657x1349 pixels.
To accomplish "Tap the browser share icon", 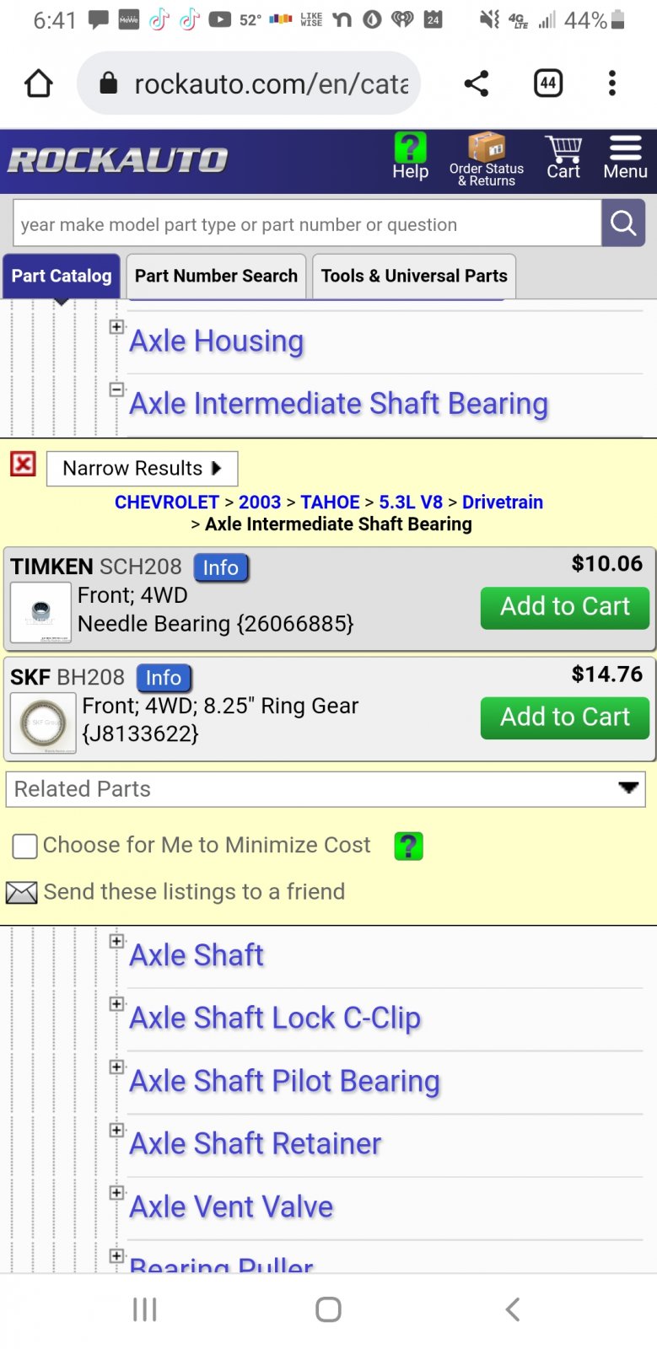I will point(477,83).
